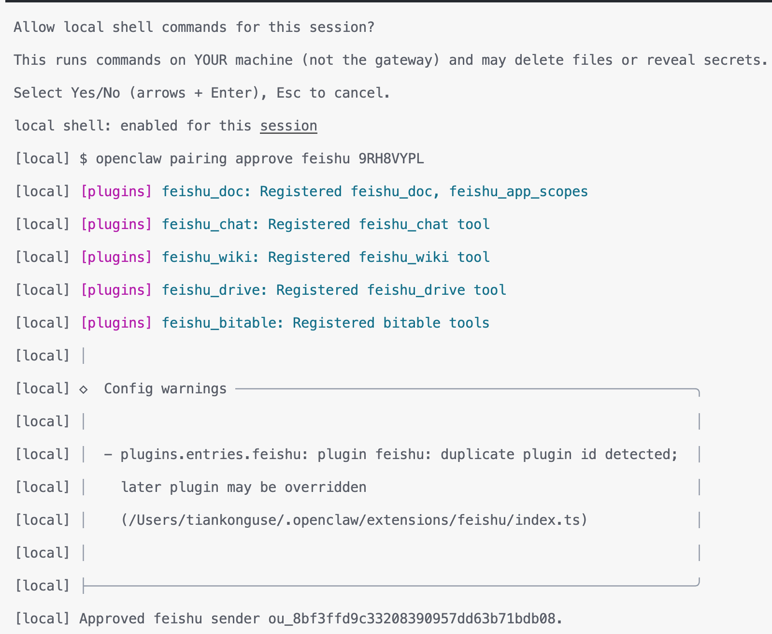772x634 pixels.
Task: Click the feishu_app_scopes text
Action: [518, 192]
